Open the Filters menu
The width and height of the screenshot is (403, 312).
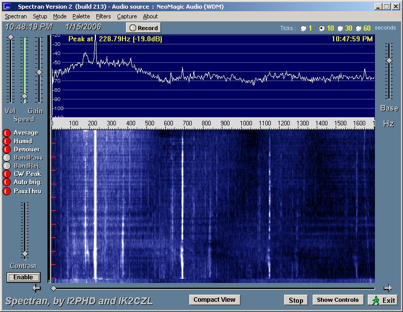point(104,16)
